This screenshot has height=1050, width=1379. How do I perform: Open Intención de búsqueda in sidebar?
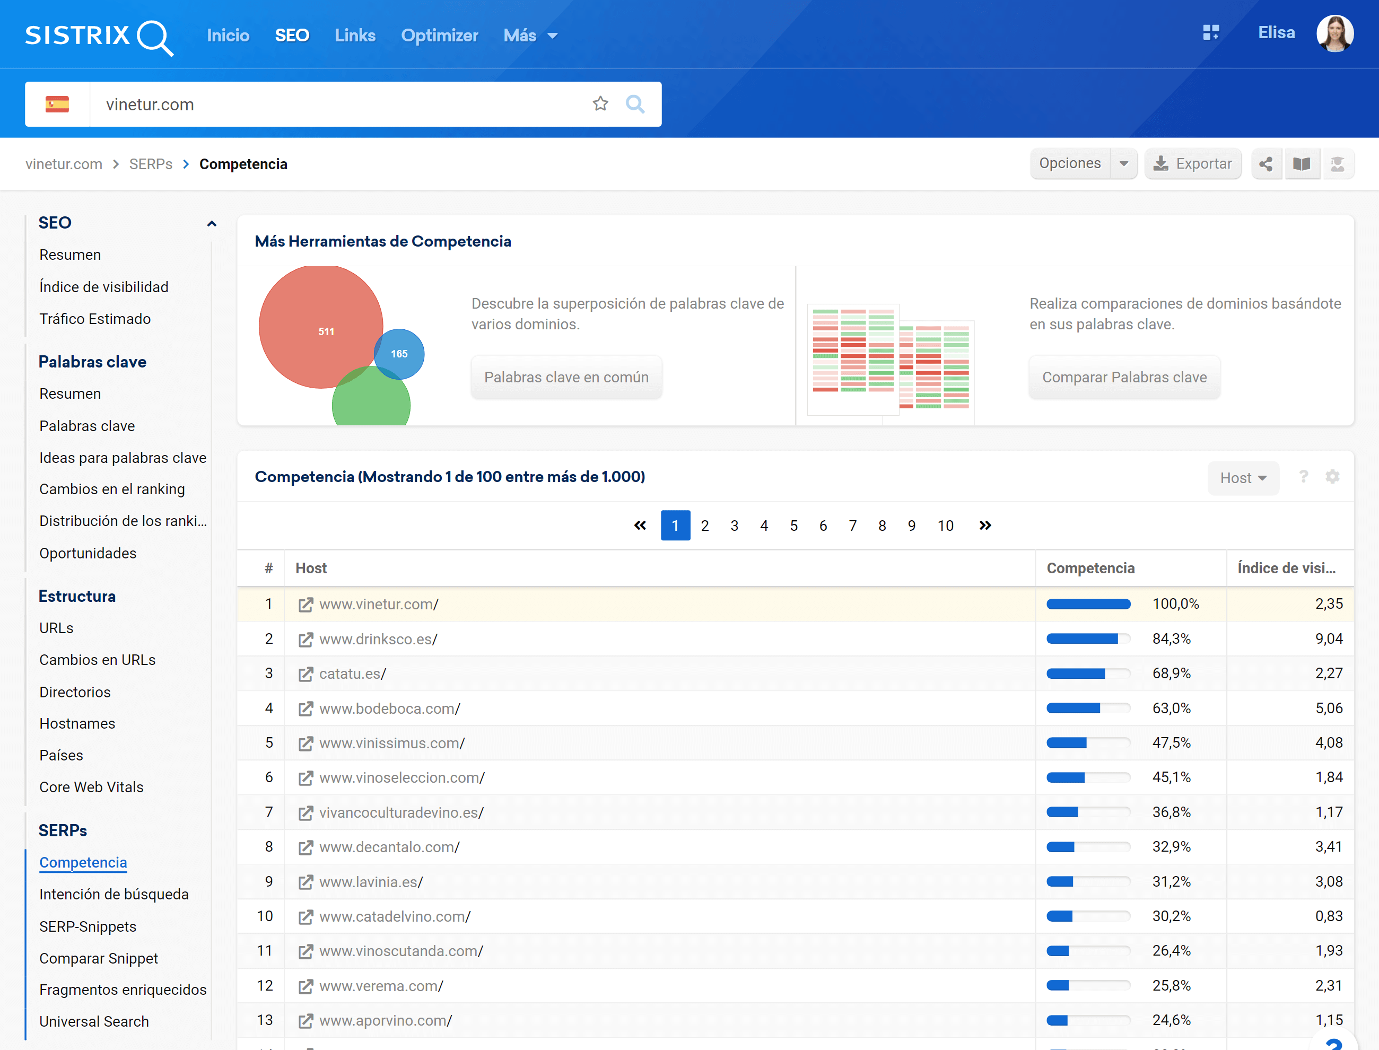114,895
